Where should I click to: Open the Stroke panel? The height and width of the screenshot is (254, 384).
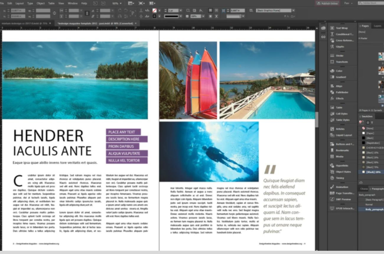pos(339,56)
